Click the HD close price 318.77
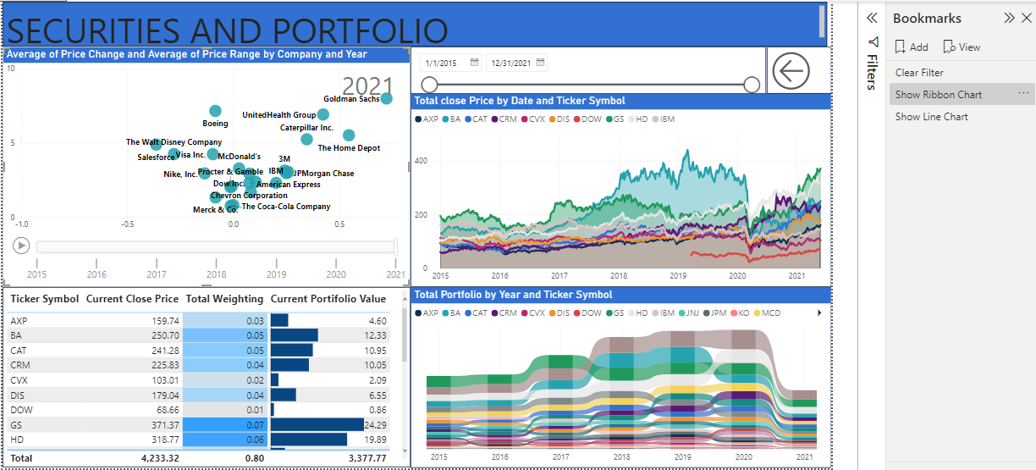Image resolution: width=1036 pixels, height=470 pixels. (165, 440)
